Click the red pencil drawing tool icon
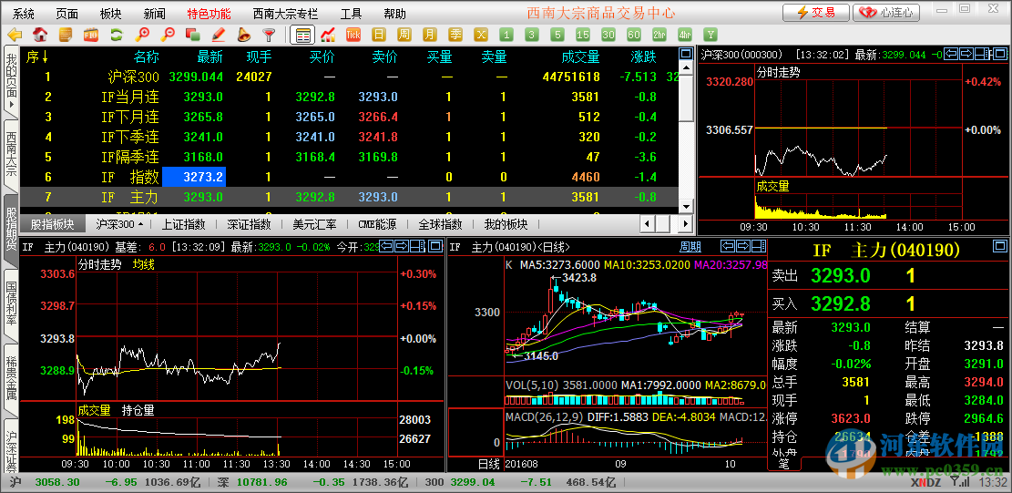1012x493 pixels. [x=218, y=35]
